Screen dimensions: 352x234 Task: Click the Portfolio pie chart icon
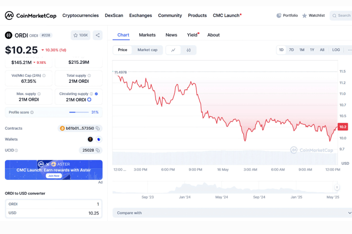[x=279, y=15]
